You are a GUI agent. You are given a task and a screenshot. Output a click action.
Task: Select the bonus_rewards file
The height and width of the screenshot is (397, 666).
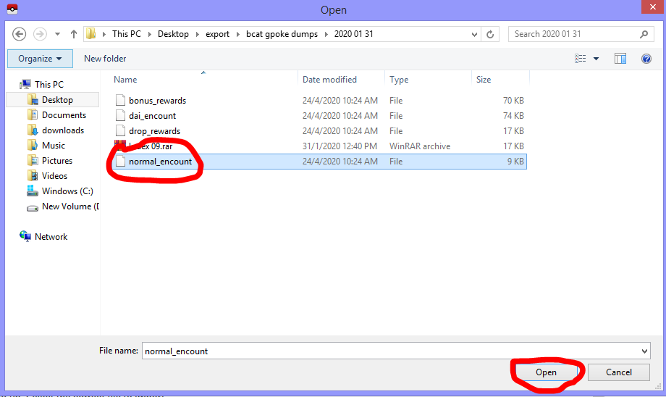157,101
